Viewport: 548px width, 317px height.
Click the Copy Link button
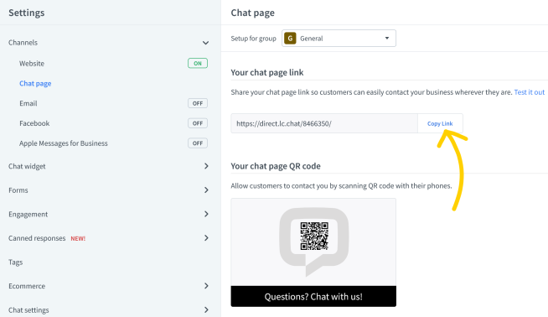click(x=440, y=123)
